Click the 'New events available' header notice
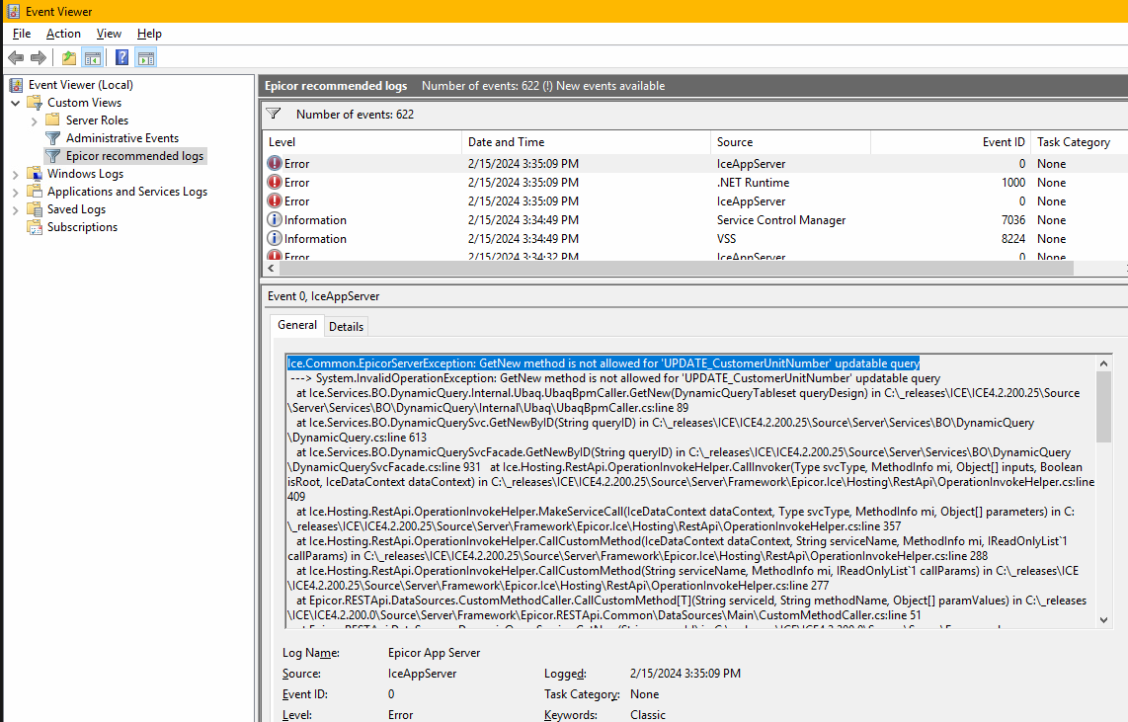The width and height of the screenshot is (1128, 722). [x=610, y=86]
